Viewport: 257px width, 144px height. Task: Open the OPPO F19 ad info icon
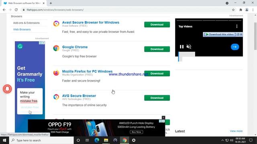[x=161, y=121]
